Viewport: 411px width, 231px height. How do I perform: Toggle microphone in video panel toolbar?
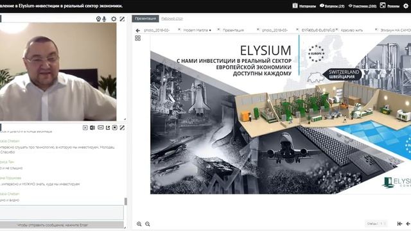(x=104, y=19)
